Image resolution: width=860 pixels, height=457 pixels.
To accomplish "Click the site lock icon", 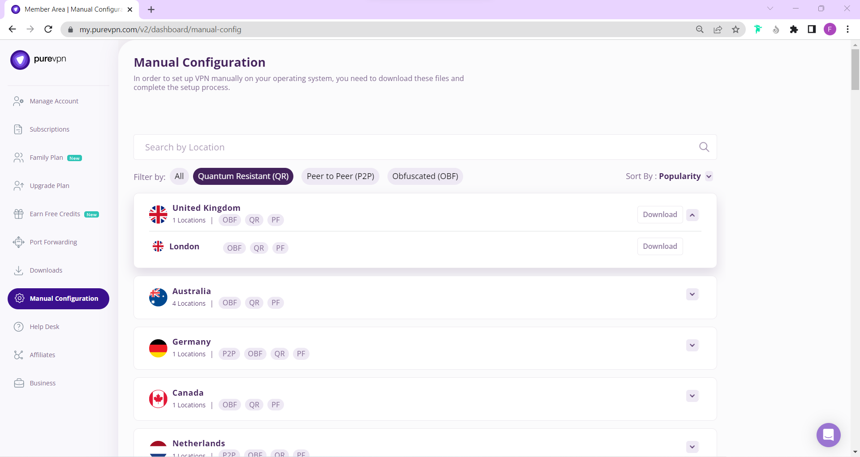I will point(70,30).
